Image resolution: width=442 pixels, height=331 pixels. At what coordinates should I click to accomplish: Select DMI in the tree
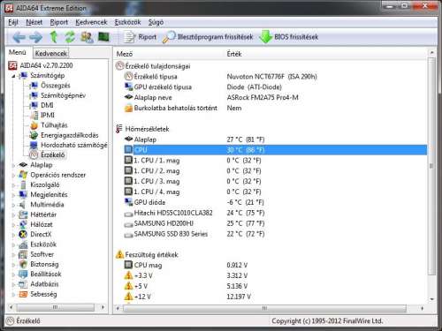47,105
